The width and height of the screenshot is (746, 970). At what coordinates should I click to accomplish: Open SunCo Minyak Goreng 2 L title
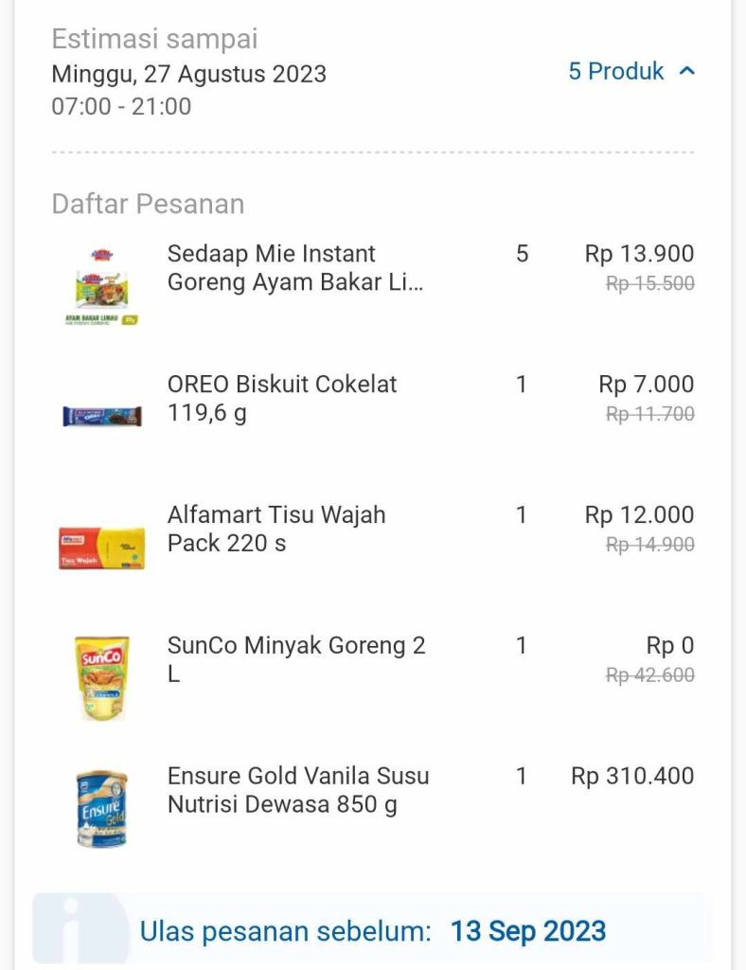(295, 659)
